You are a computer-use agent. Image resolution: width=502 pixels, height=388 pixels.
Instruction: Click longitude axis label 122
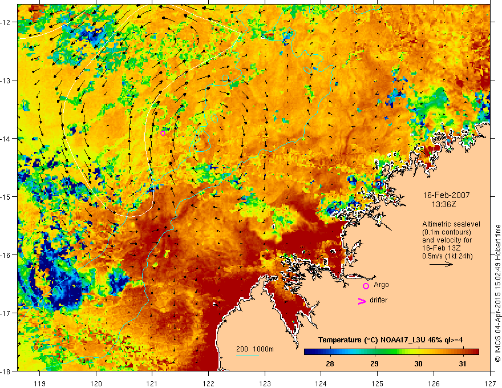(x=208, y=383)
